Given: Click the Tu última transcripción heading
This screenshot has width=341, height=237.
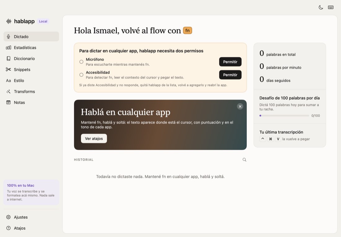Looking at the screenshot, I should pos(281,132).
